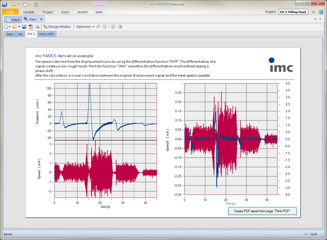Click the export page icon in the toolbar

120,27
